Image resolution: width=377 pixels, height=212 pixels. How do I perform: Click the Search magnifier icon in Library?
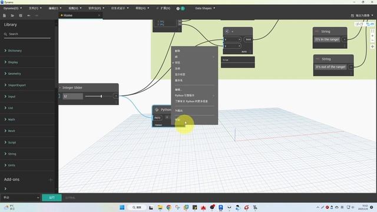(5, 34)
